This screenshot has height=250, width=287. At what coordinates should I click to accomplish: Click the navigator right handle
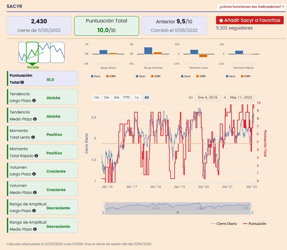[250, 206]
